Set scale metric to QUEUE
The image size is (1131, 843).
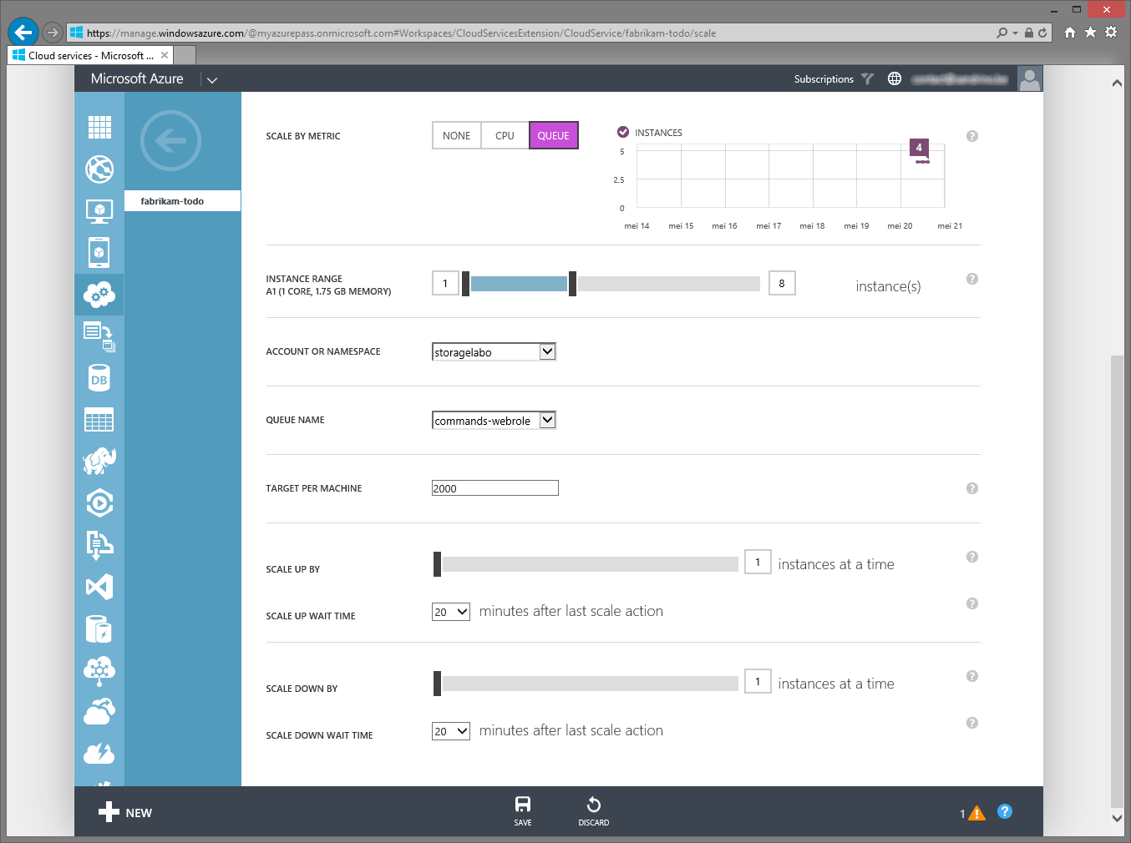[554, 135]
